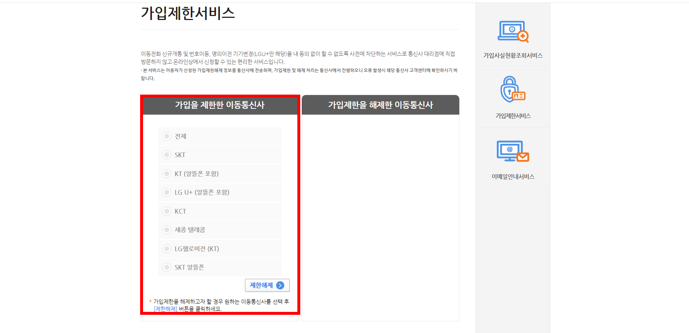Choose the KCT carrier option
The image size is (689, 333).
pos(167,211)
